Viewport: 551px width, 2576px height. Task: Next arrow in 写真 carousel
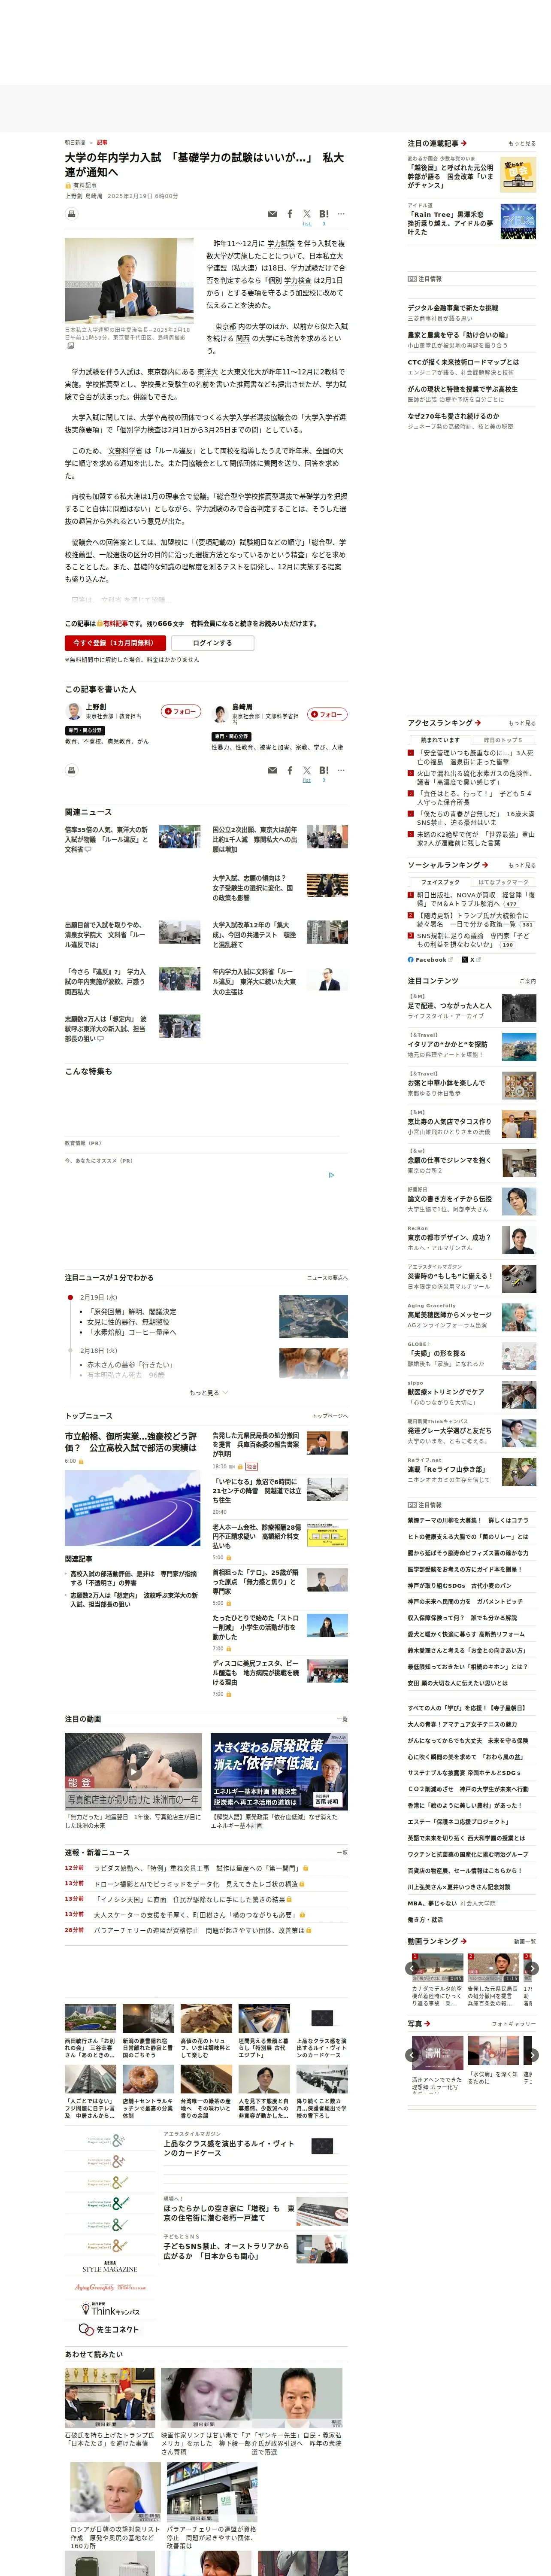(532, 2055)
